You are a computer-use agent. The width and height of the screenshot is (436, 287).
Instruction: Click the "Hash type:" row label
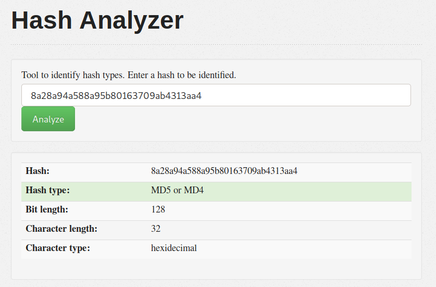coord(47,191)
